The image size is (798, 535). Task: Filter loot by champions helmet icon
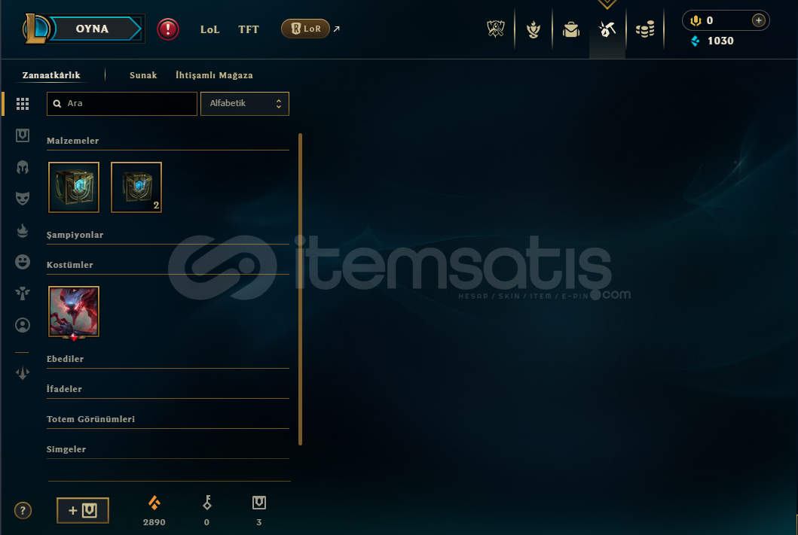tap(23, 167)
